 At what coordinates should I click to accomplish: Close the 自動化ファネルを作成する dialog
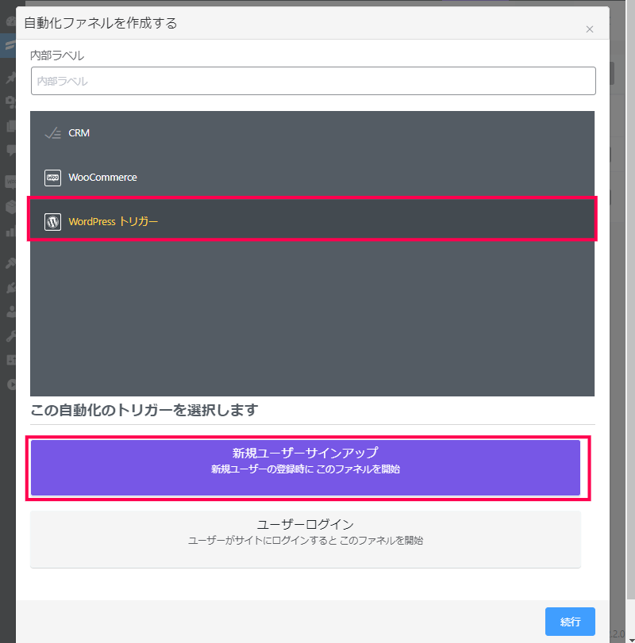(x=590, y=29)
